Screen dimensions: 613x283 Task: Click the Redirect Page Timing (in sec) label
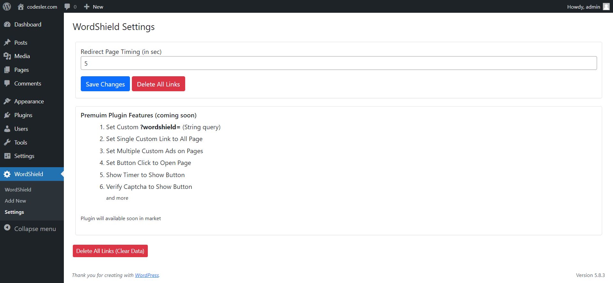(x=121, y=52)
